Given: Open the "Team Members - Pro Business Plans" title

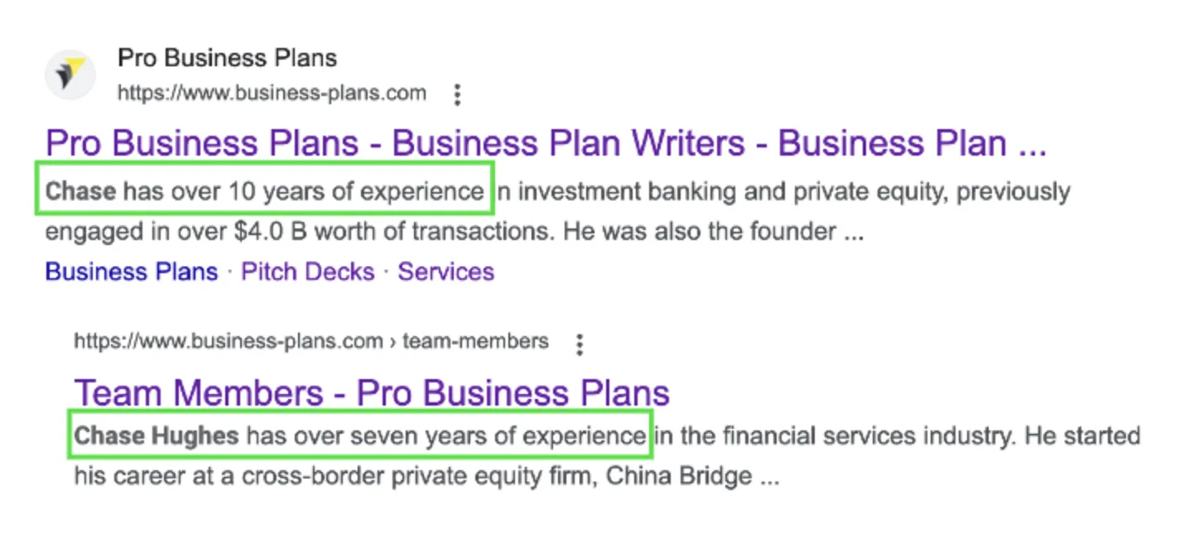Looking at the screenshot, I should coord(372,392).
